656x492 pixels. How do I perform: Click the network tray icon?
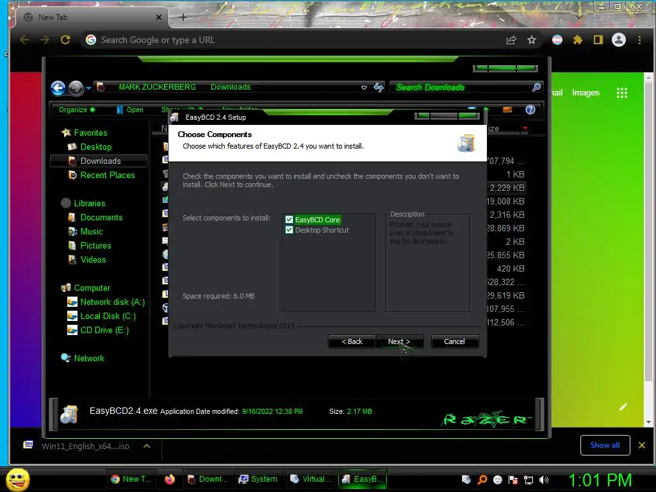pyautogui.click(x=529, y=480)
